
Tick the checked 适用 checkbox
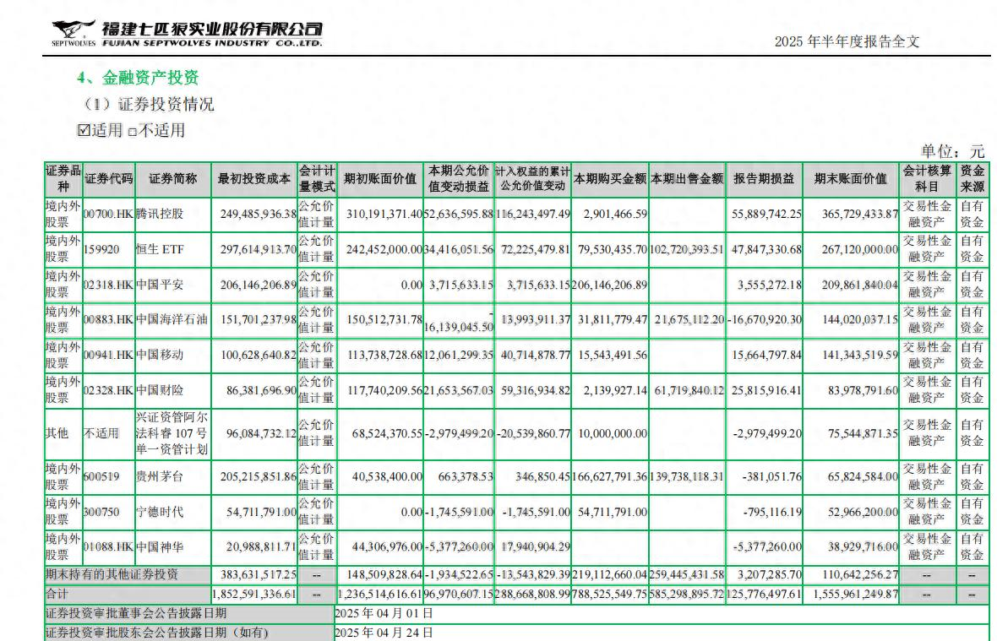[x=84, y=130]
